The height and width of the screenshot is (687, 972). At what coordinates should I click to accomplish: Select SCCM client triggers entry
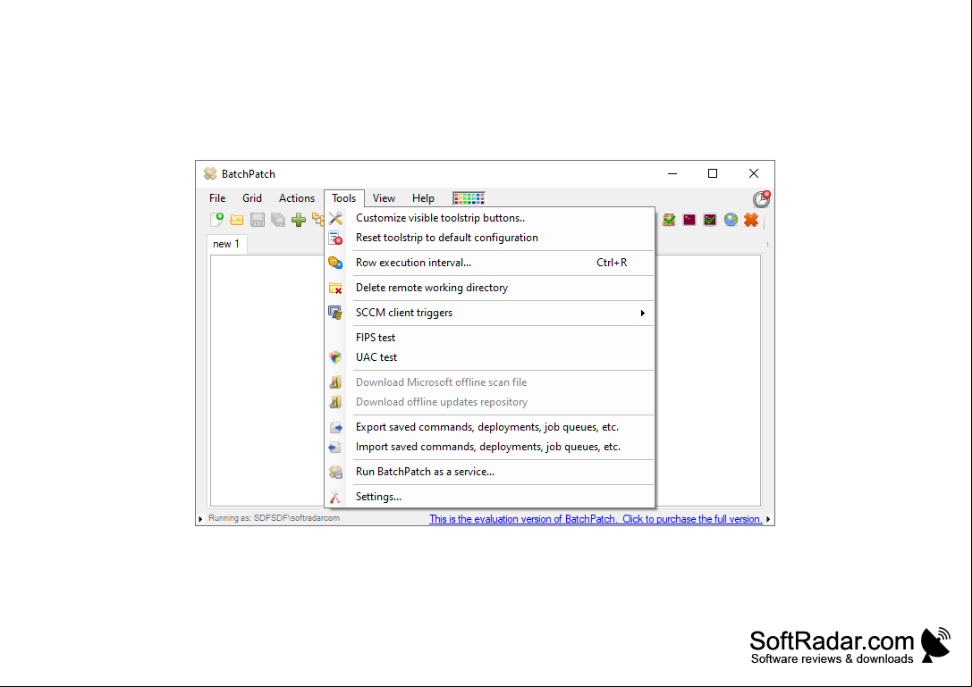(x=490, y=313)
